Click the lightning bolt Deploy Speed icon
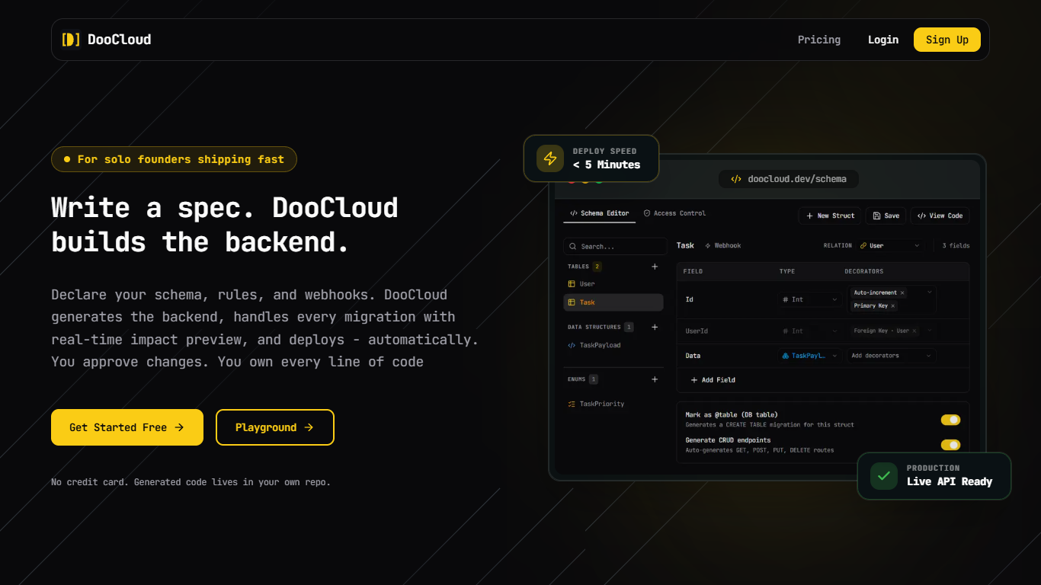The image size is (1041, 585). tap(550, 158)
